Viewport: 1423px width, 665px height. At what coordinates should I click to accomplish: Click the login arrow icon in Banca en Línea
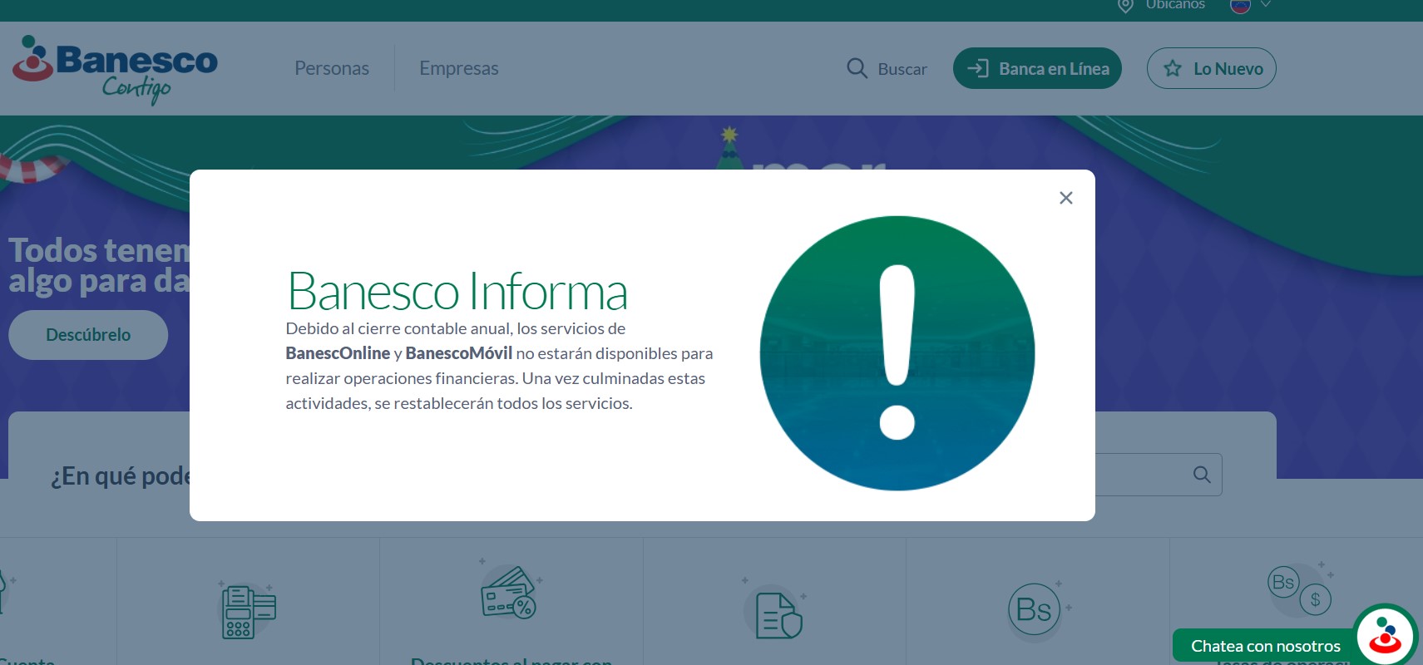pos(978,68)
